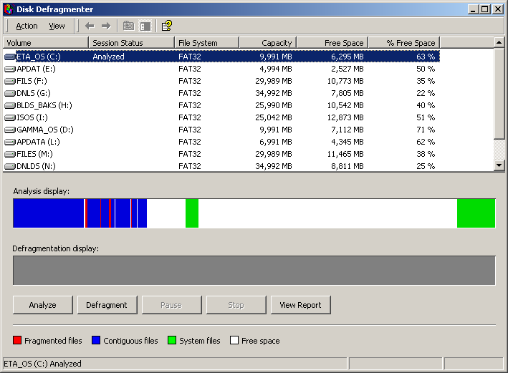
Task: Sort by the Session Status column header
Action: 132,43
